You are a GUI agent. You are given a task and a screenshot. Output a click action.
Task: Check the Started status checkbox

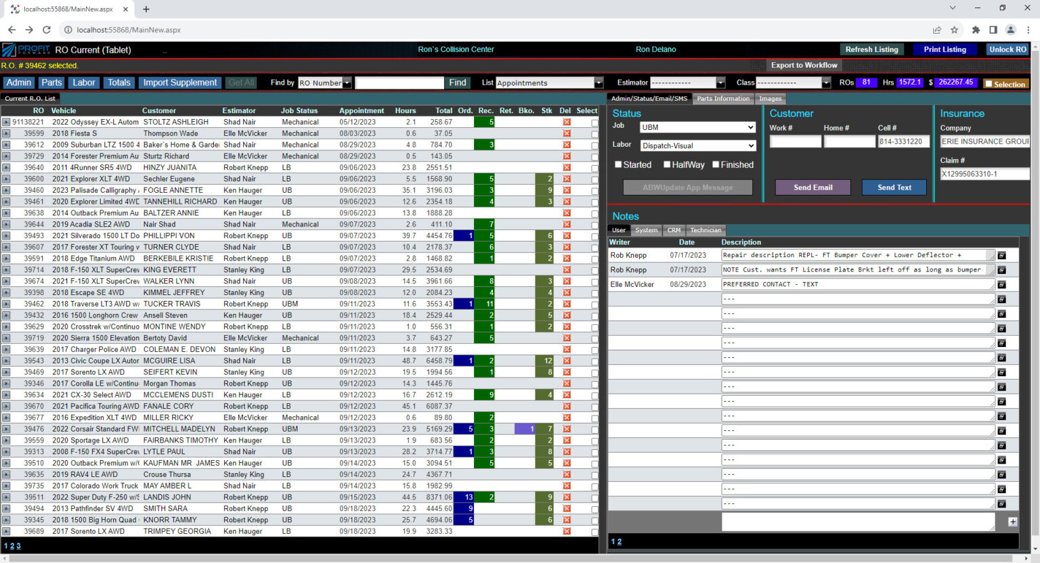click(x=618, y=164)
